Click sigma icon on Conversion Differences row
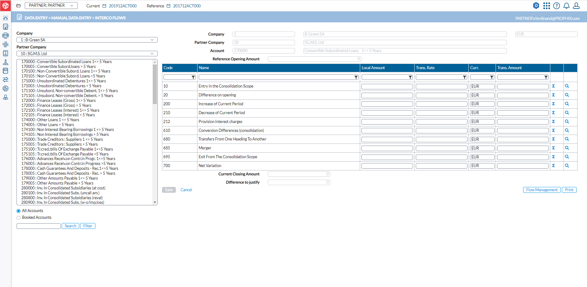587x287 pixels. tap(553, 130)
